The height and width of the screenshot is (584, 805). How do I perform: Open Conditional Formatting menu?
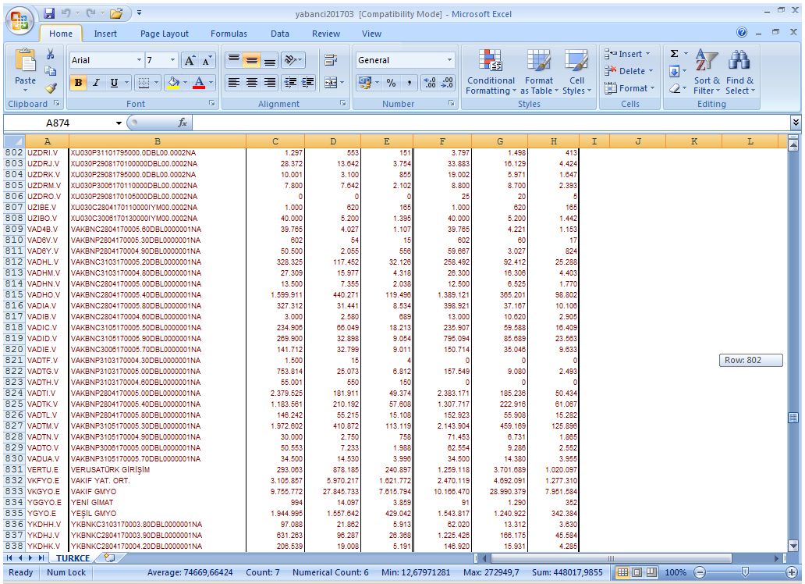[x=491, y=72]
